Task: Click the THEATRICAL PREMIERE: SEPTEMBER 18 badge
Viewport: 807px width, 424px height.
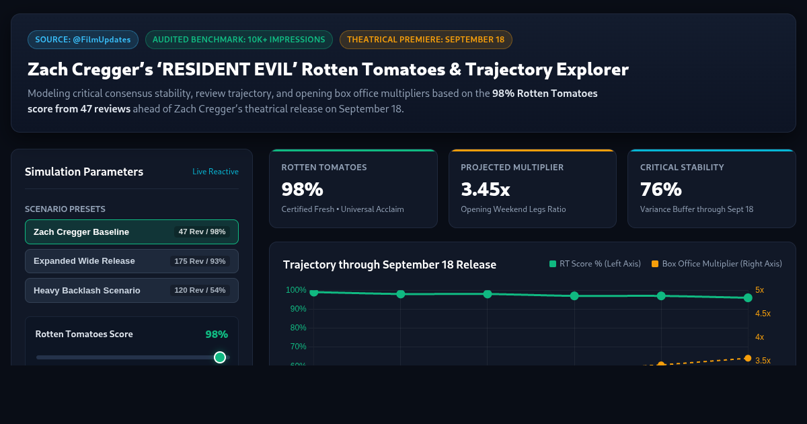Action: [x=426, y=40]
